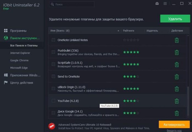
Task: Select the Send to OneNote name
Action: coord(69,77)
